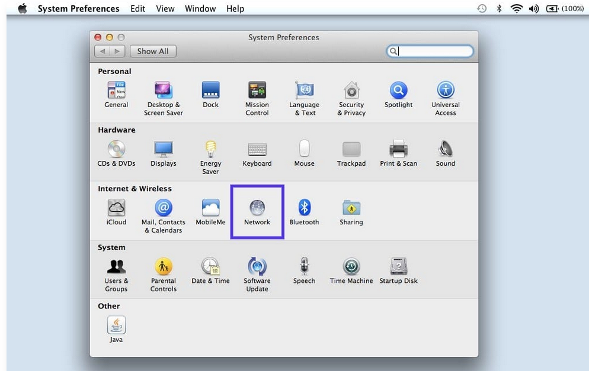Viewport: 589px width, 371px height.
Task: Click the Bluetooth menu bar icon
Action: (499, 8)
